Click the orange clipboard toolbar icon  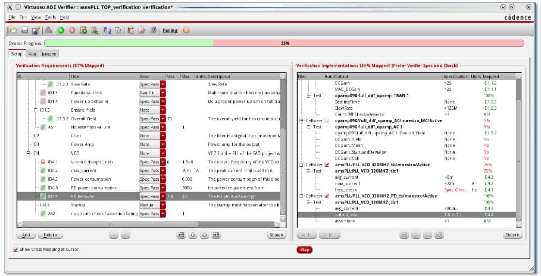[130, 30]
